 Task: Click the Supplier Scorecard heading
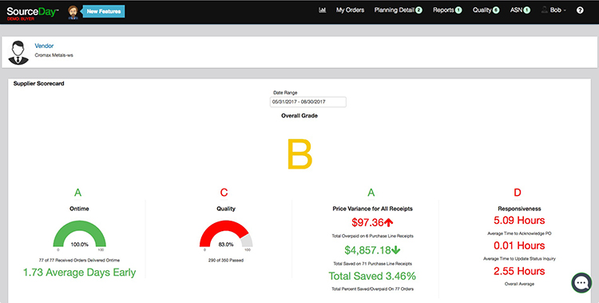point(38,83)
